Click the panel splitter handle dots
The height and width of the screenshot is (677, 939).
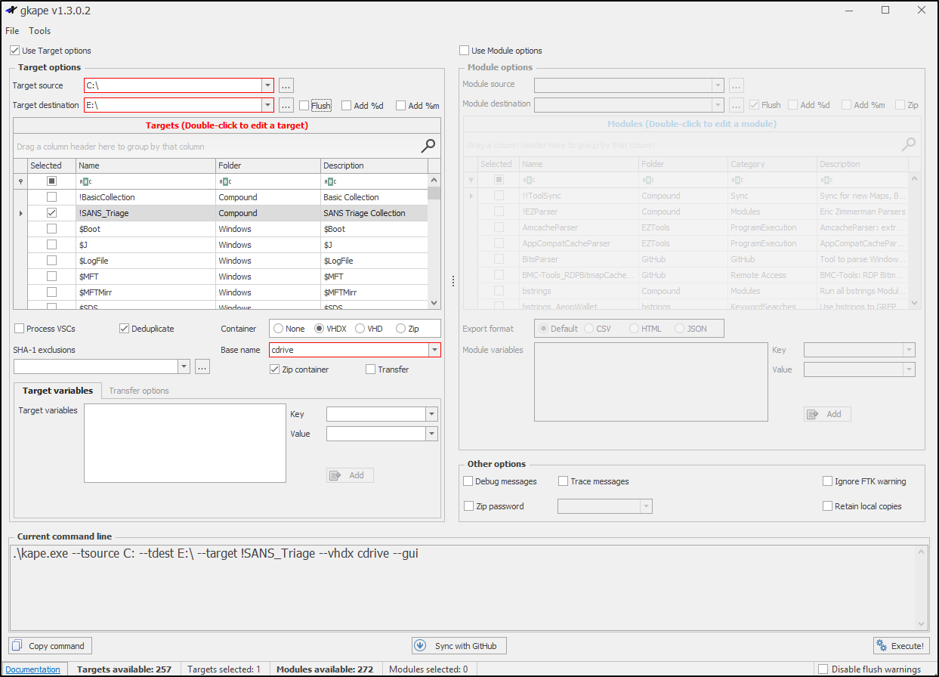(x=453, y=281)
